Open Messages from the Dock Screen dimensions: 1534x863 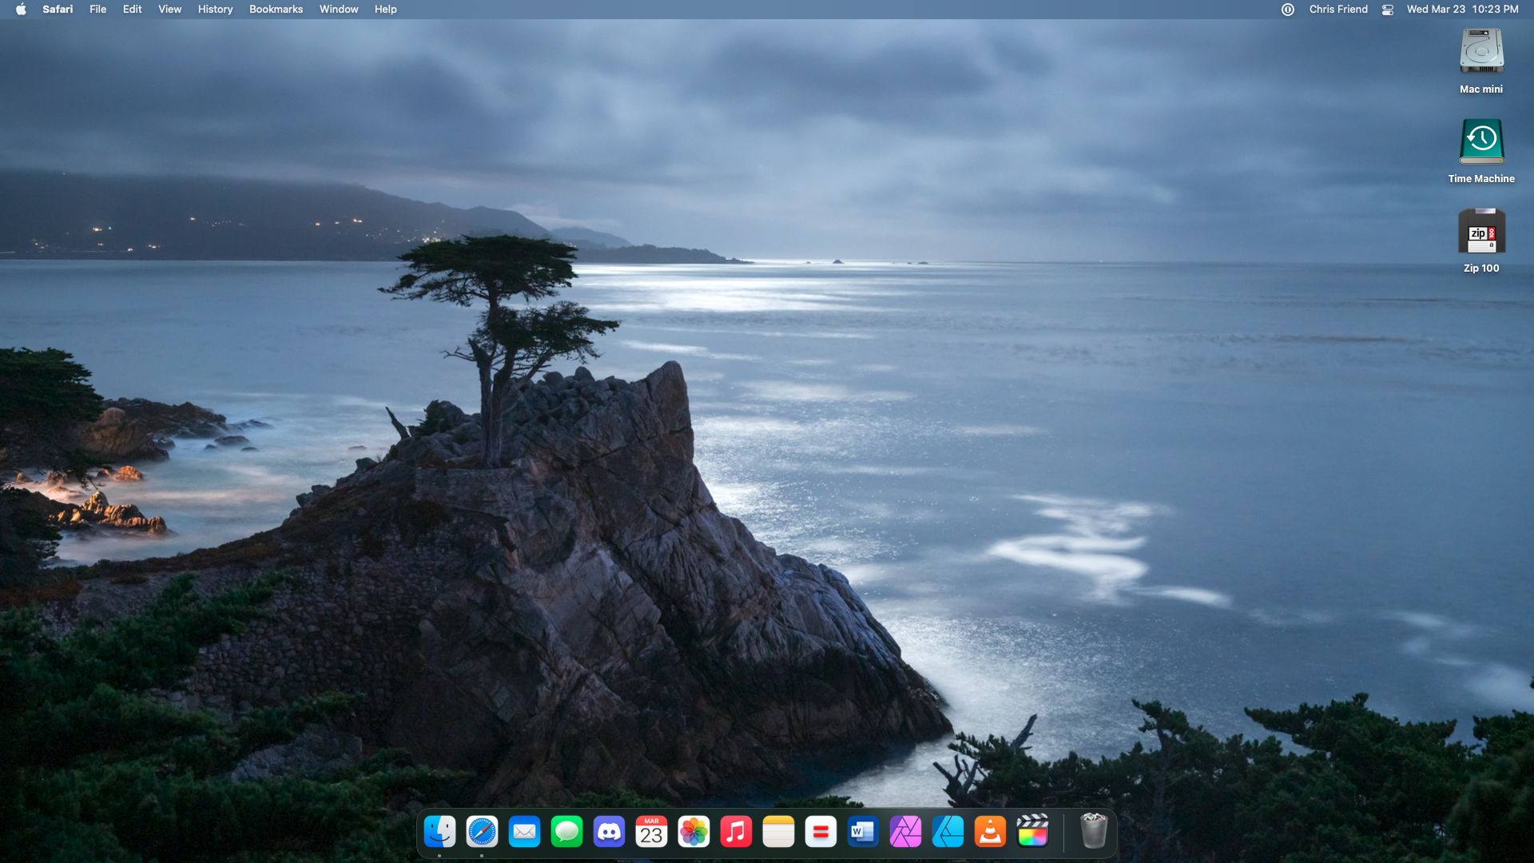click(x=566, y=832)
